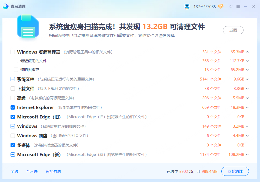
Task: Click the 缩略图缓存 label
Action: click(30, 70)
